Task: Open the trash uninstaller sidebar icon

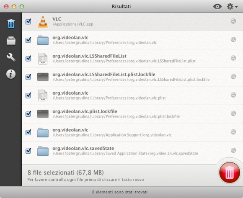Action: click(11, 24)
